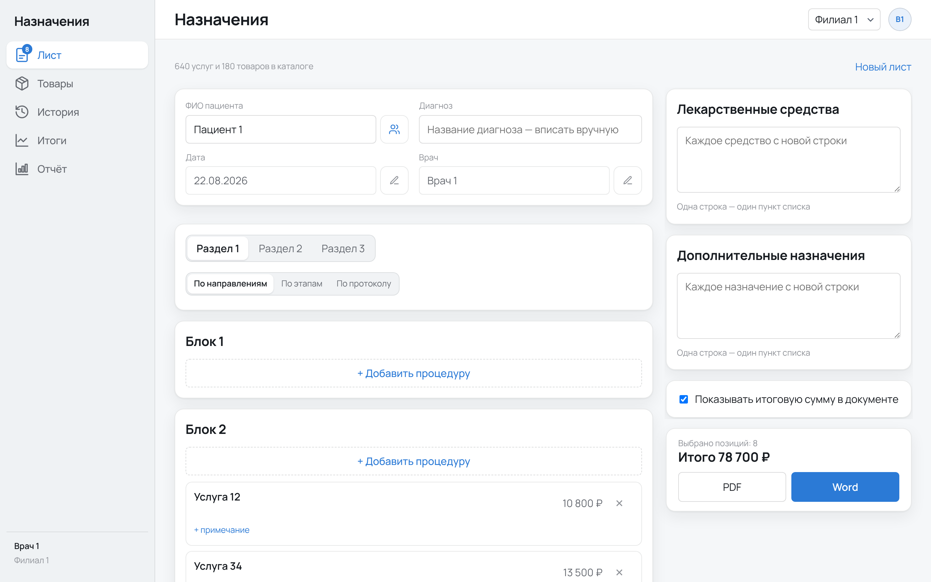Click the Услуга 34 price 13 500 ₽
Viewport: 931px width, 582px height.
[583, 572]
